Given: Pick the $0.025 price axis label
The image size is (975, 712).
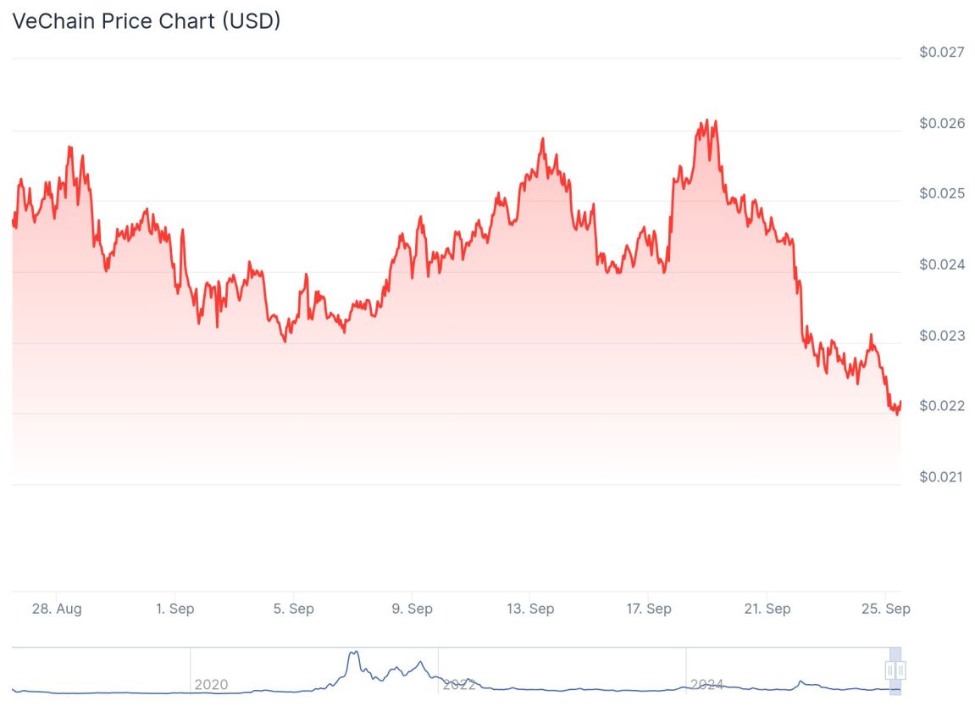Looking at the screenshot, I should (942, 194).
